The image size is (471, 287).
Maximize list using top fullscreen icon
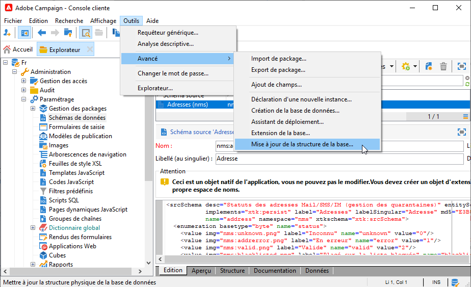461,66
